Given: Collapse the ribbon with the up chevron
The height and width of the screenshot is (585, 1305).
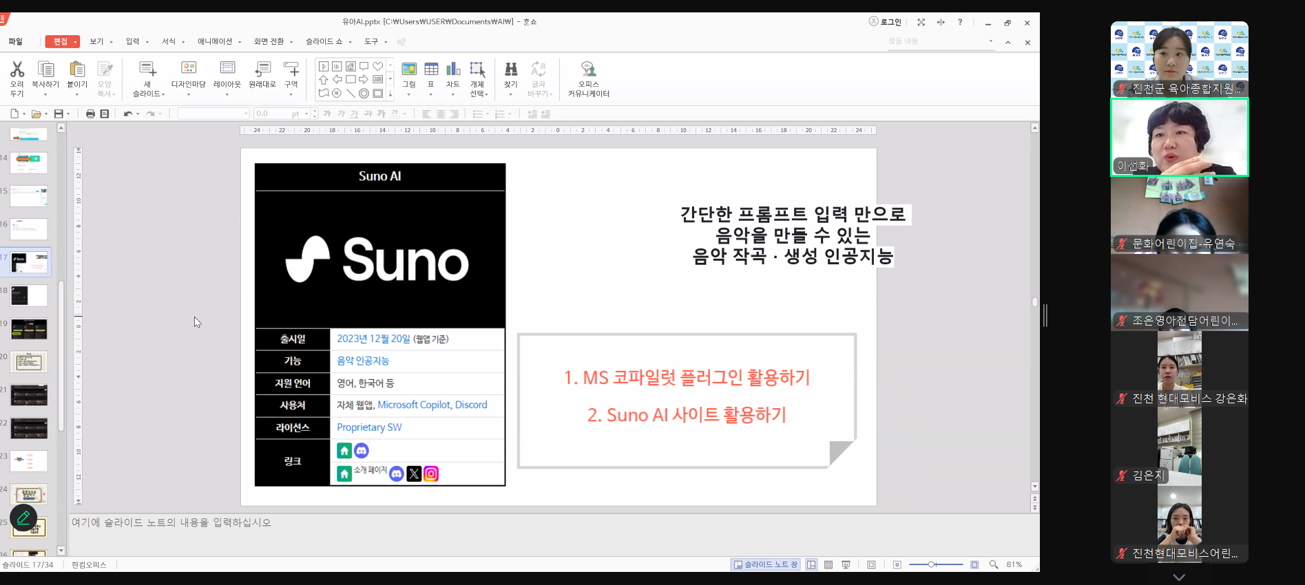Looking at the screenshot, I should [x=1008, y=42].
